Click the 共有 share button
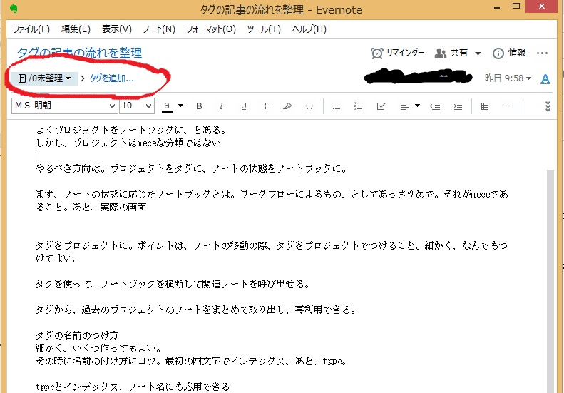 pyautogui.click(x=451, y=53)
